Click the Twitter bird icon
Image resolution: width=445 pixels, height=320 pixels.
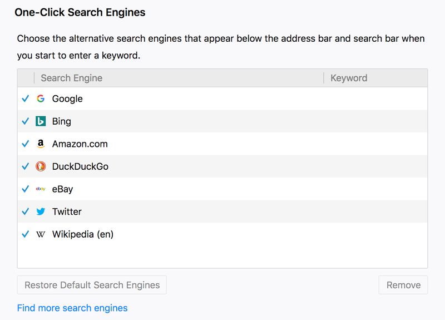tap(41, 211)
